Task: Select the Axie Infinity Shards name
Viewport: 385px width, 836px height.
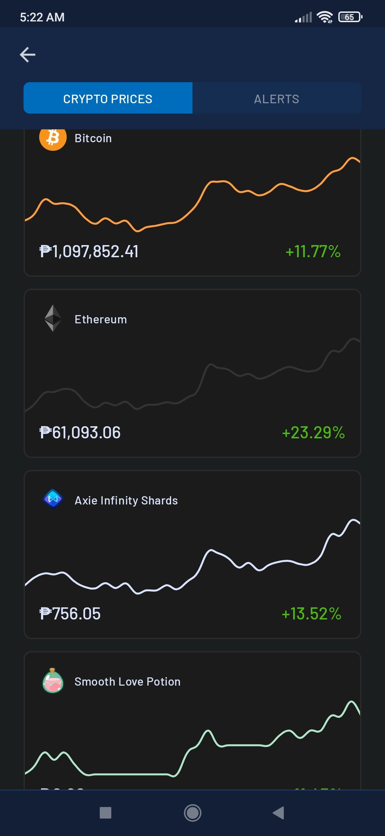Action: pyautogui.click(x=126, y=501)
